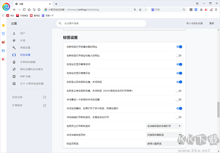
Task: Disable 在新标签打开收藏夹里的网址 toggle
Action: coord(179,47)
